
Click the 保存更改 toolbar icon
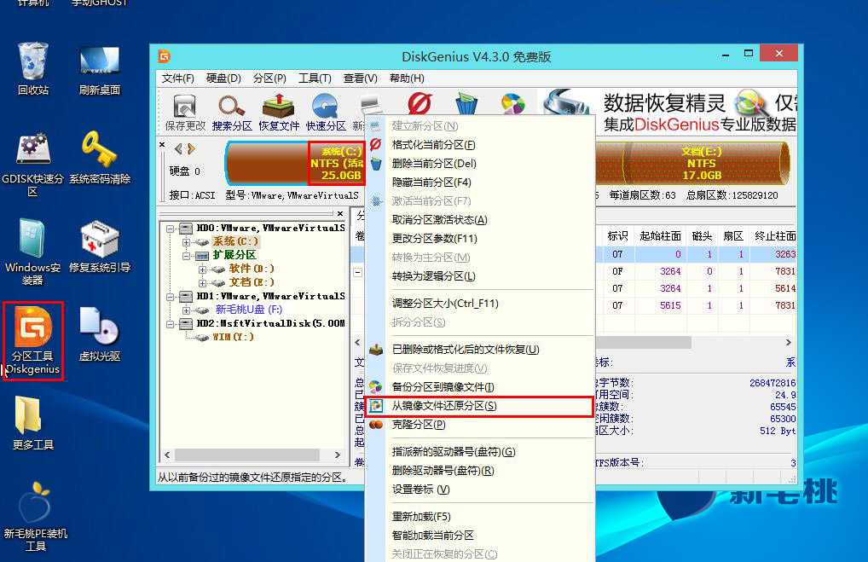pos(184,113)
